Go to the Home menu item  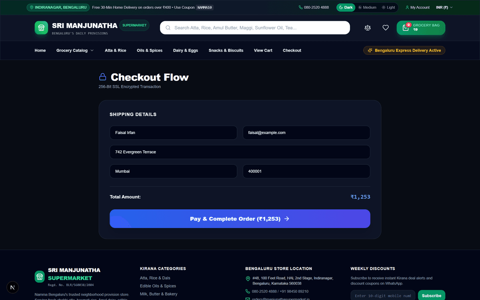40,50
